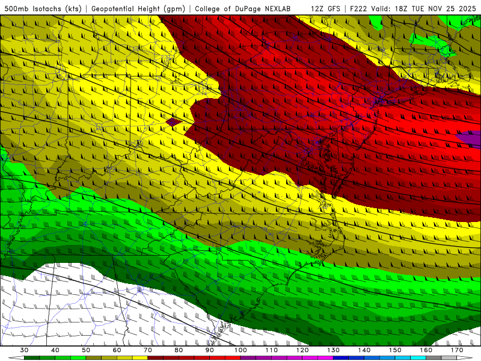
Task: Click the 170 value on the color scale
Action: pyautogui.click(x=457, y=350)
